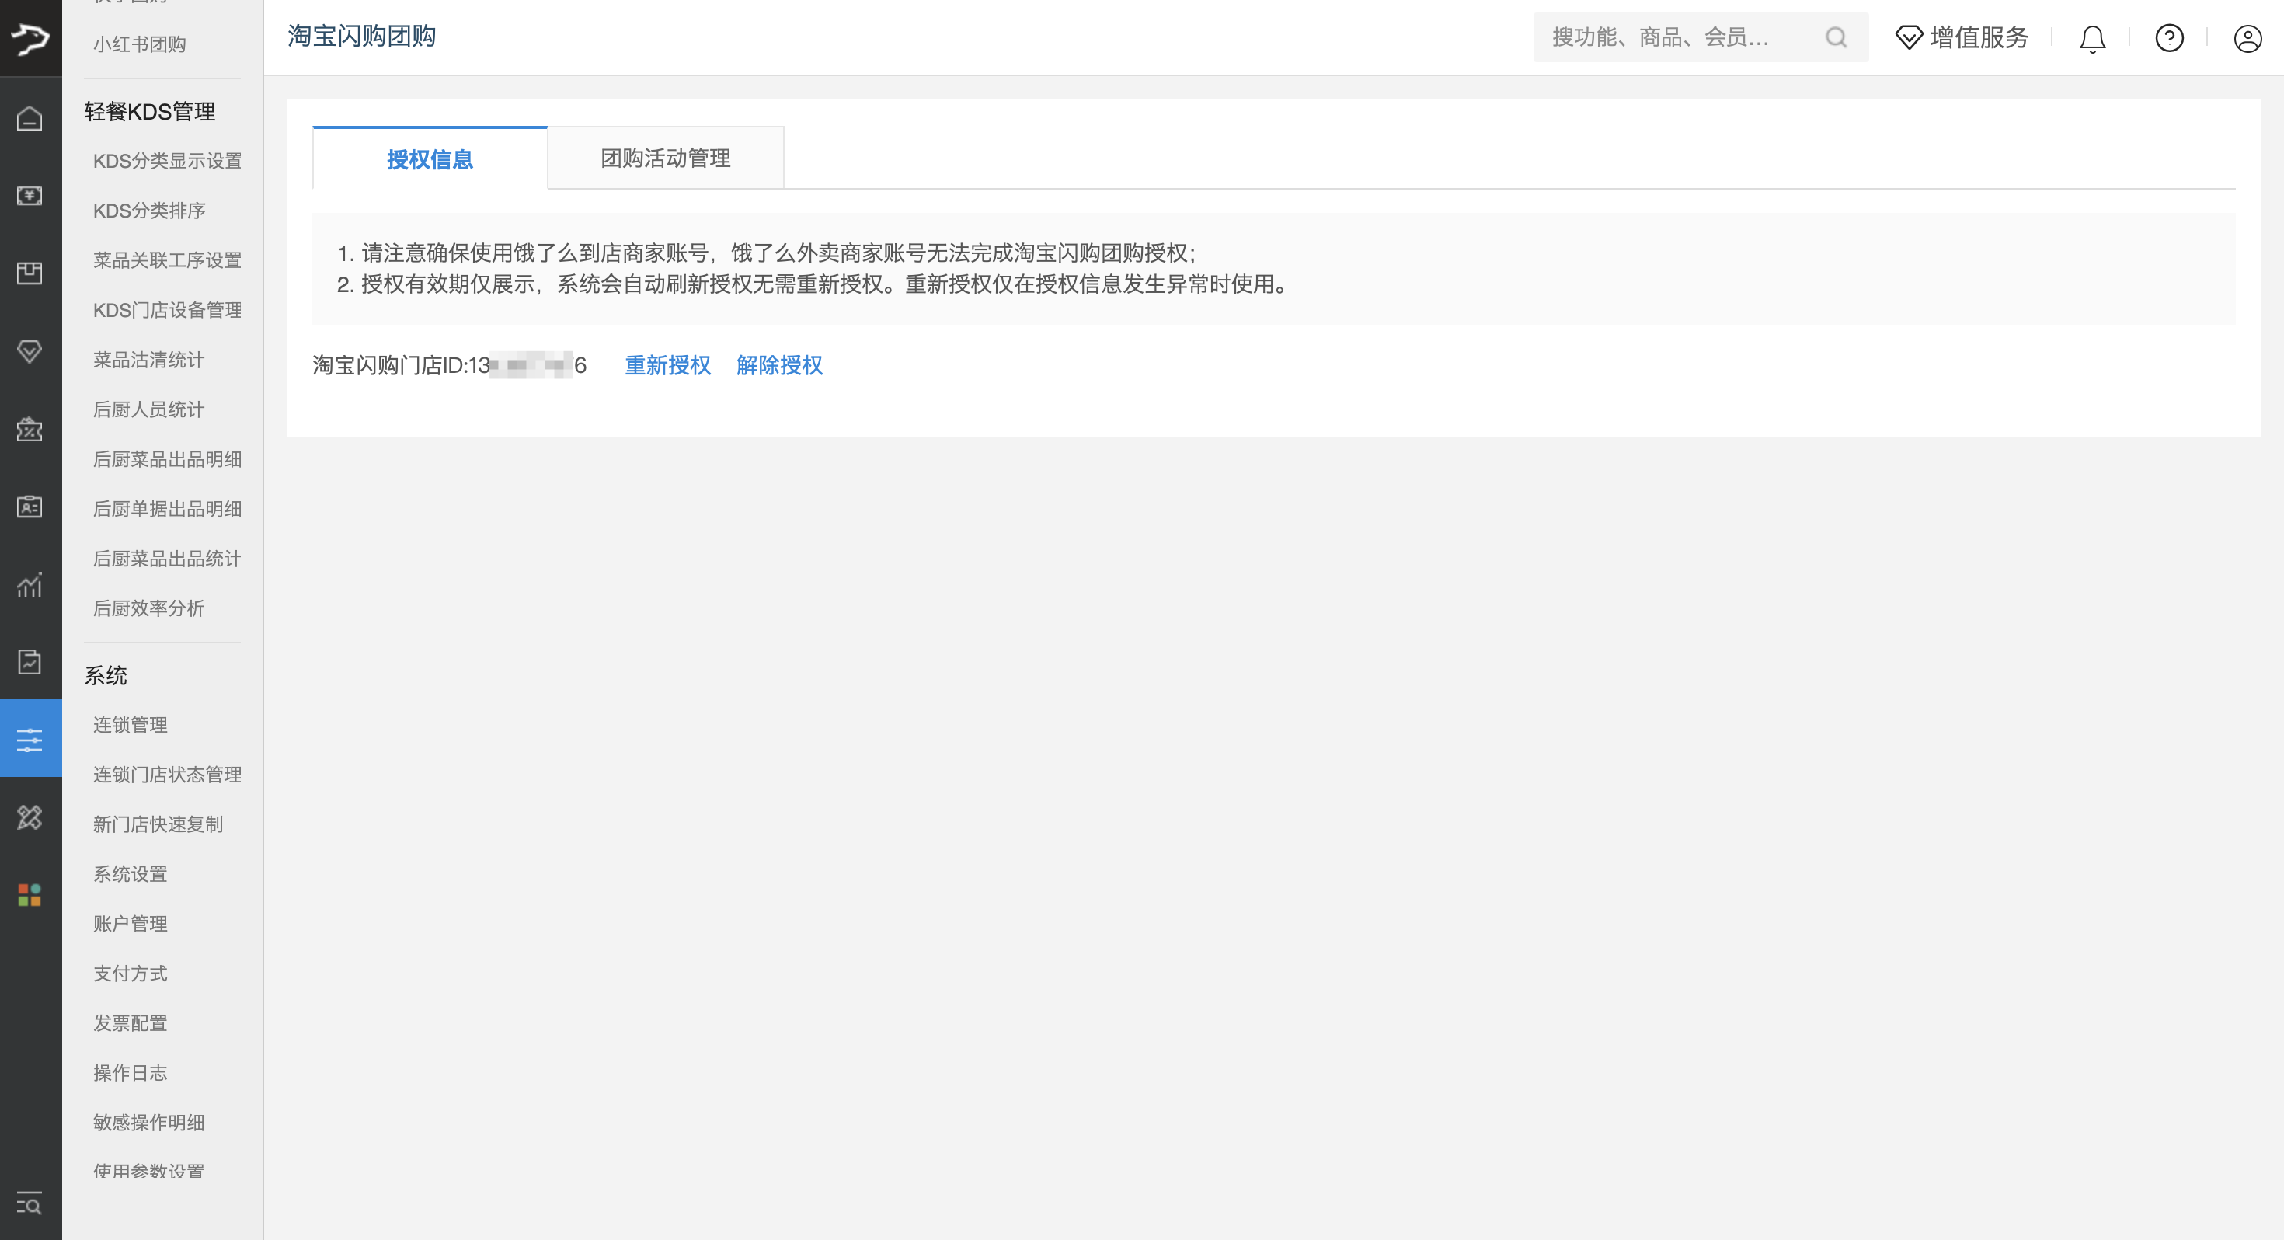Screen dimensions: 2284x1240
Task: Click the help question mark icon
Action: click(2169, 38)
